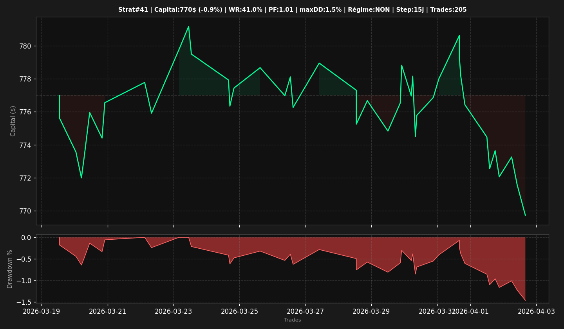Click the lowest point of the red drawdown curve
Screen dimensions: 564x329
[525, 300]
